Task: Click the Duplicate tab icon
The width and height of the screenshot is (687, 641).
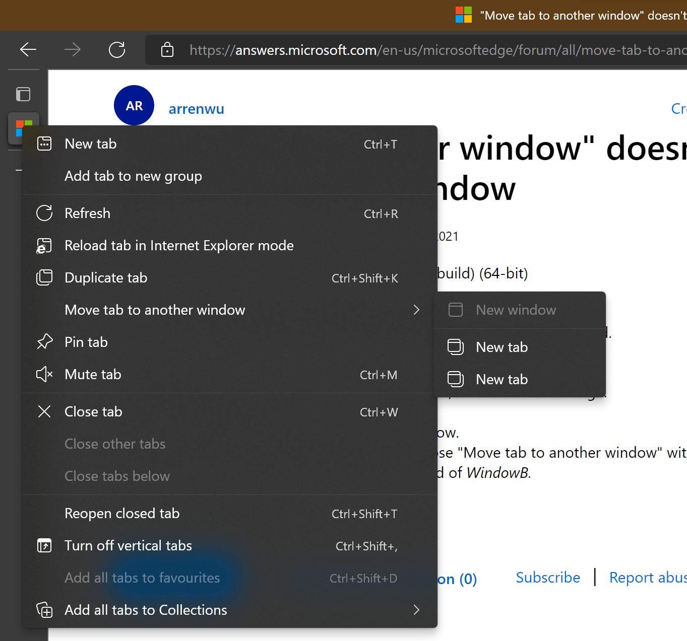Action: pos(44,277)
